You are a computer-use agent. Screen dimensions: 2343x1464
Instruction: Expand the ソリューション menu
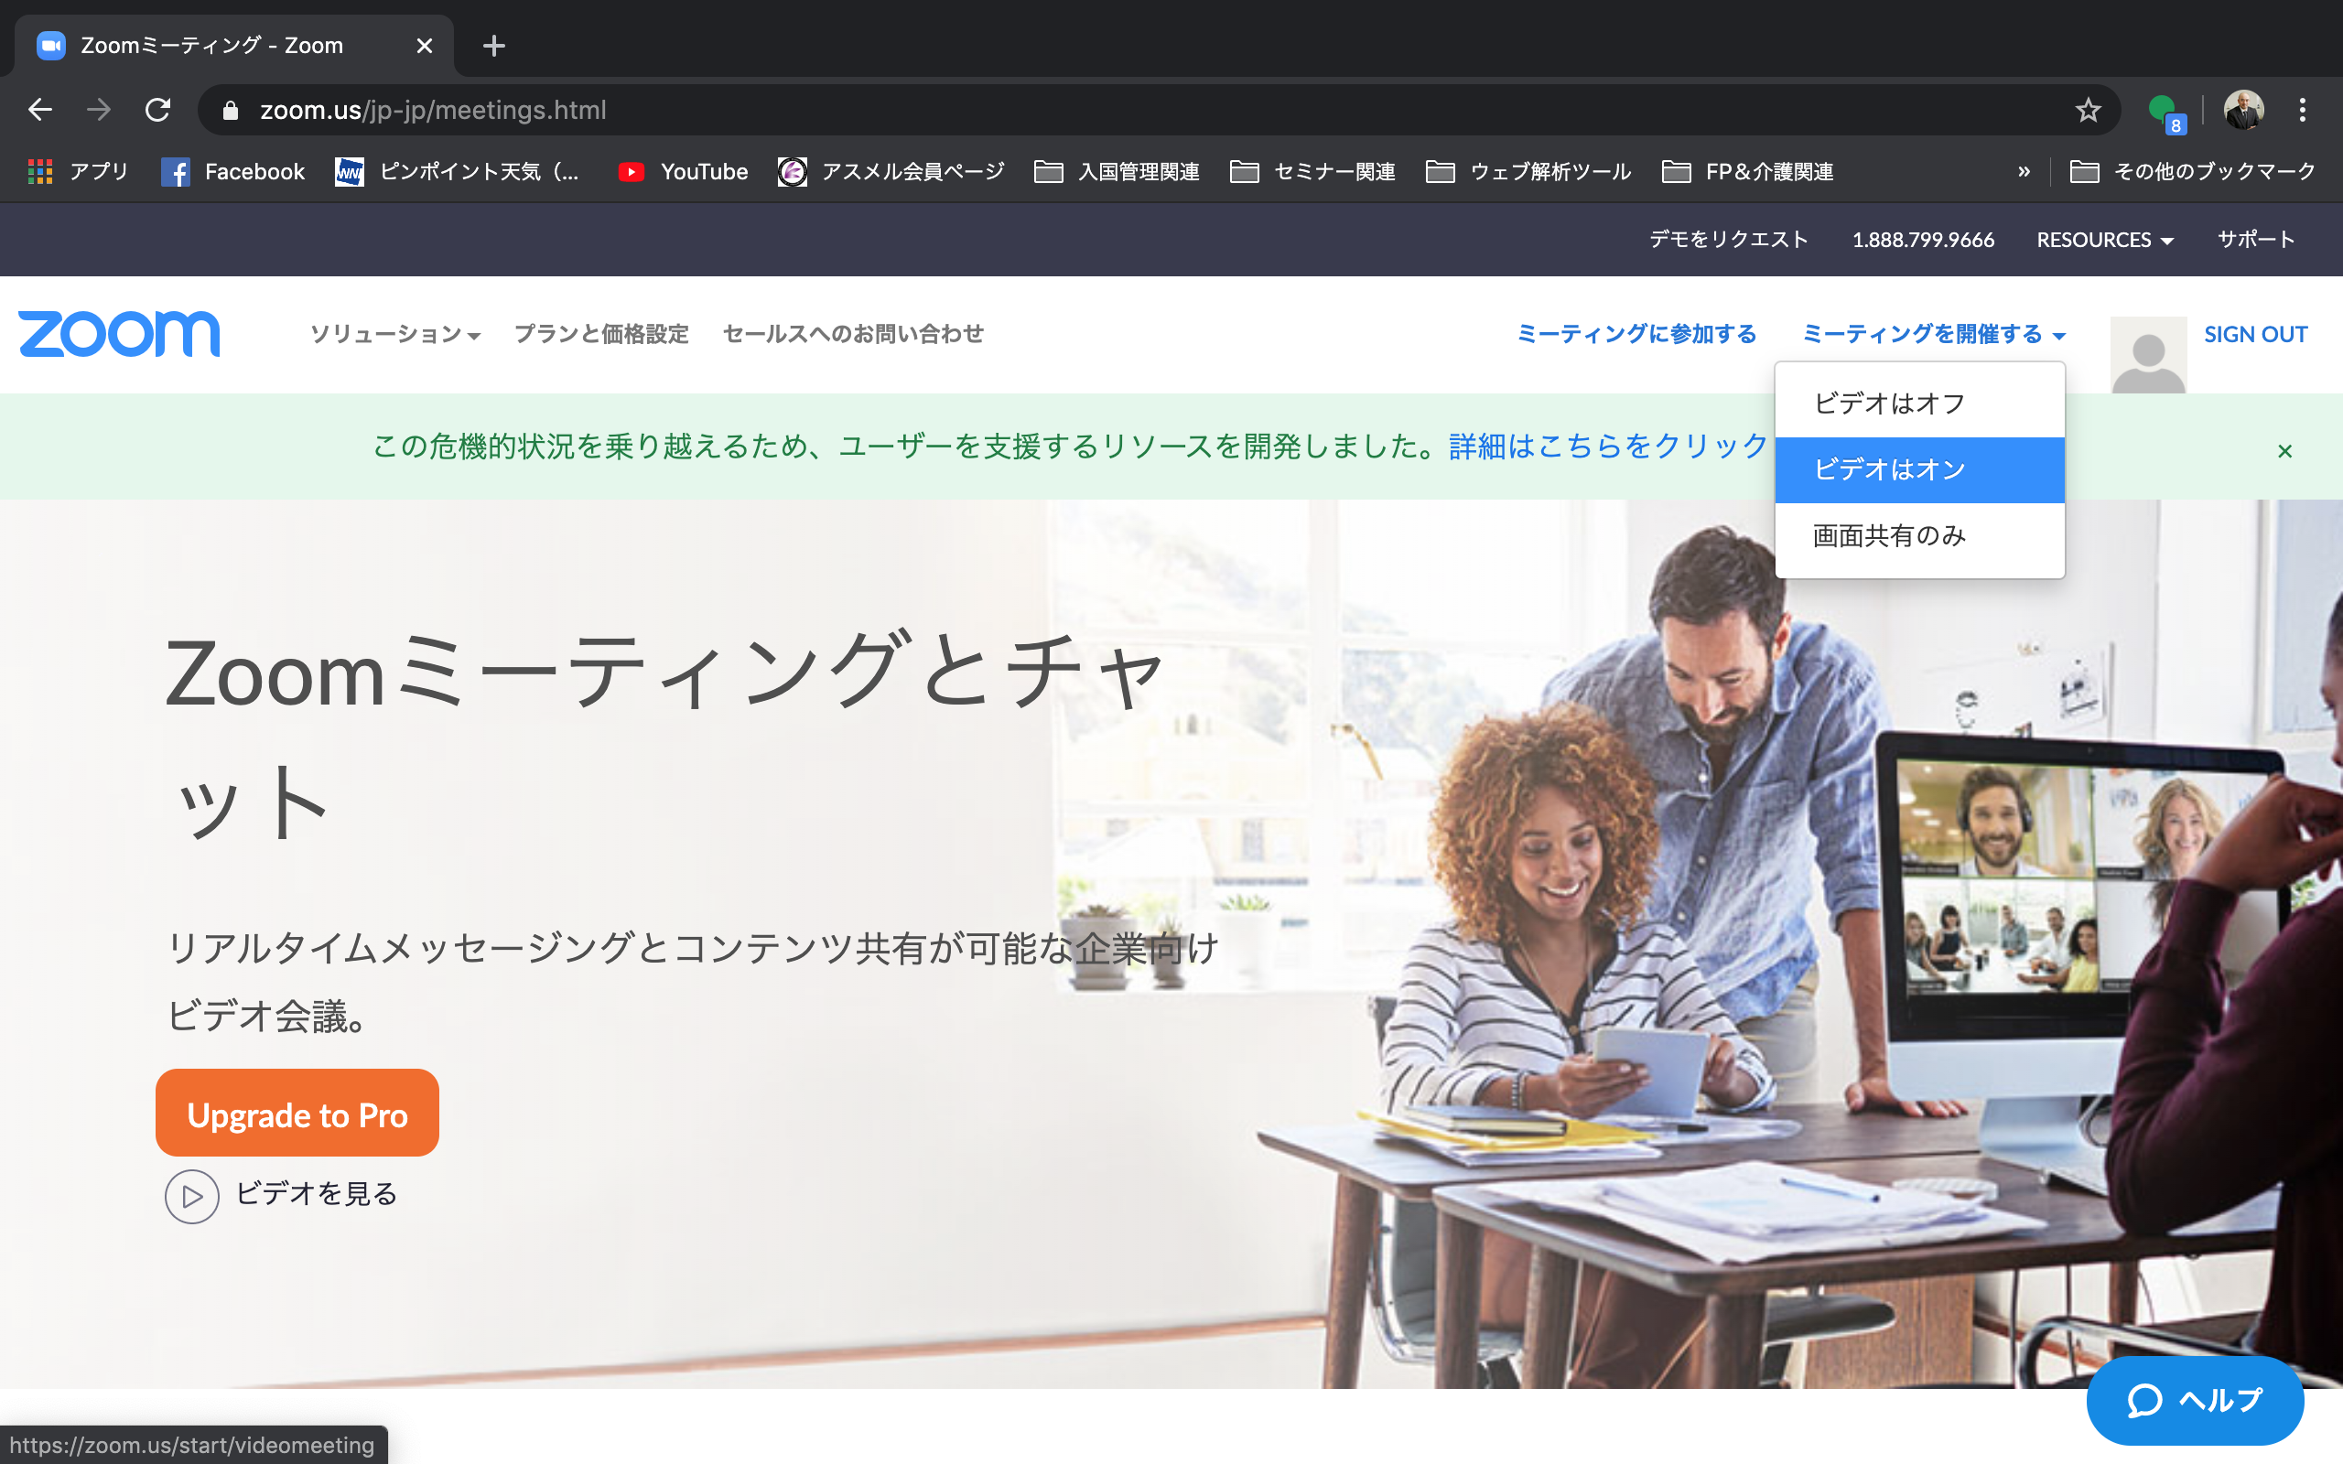pos(395,334)
